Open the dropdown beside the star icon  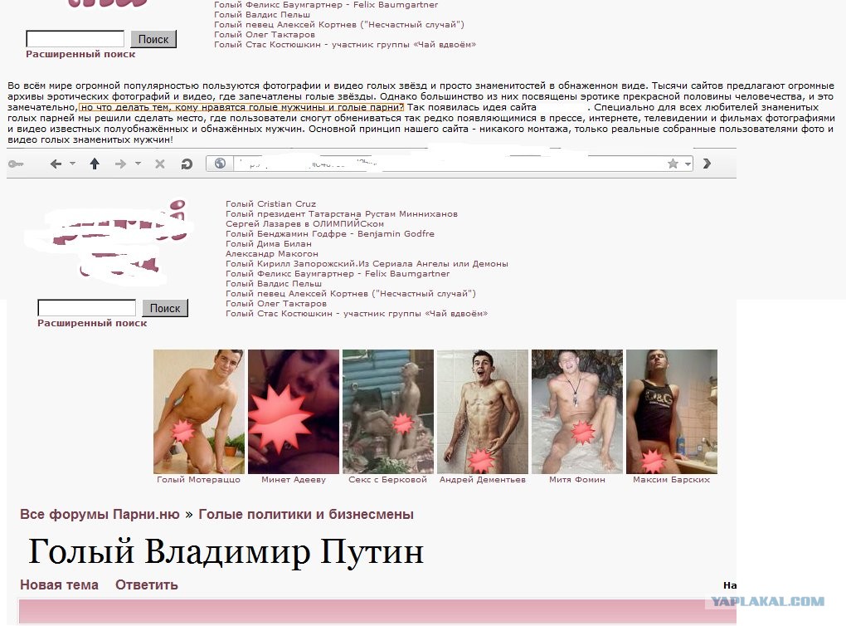688,163
